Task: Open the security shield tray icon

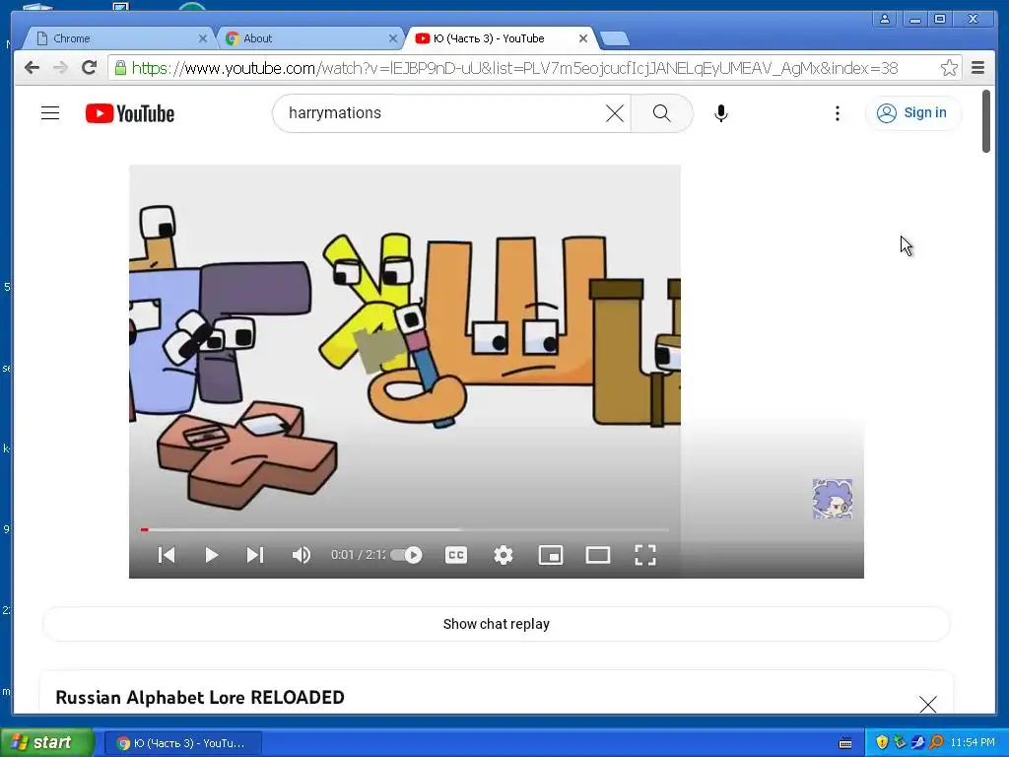Action: [x=882, y=743]
